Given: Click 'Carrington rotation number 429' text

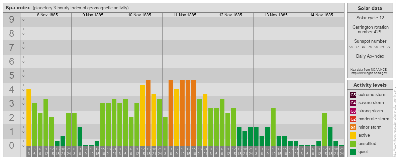Looking at the screenshot, I should [x=371, y=29].
